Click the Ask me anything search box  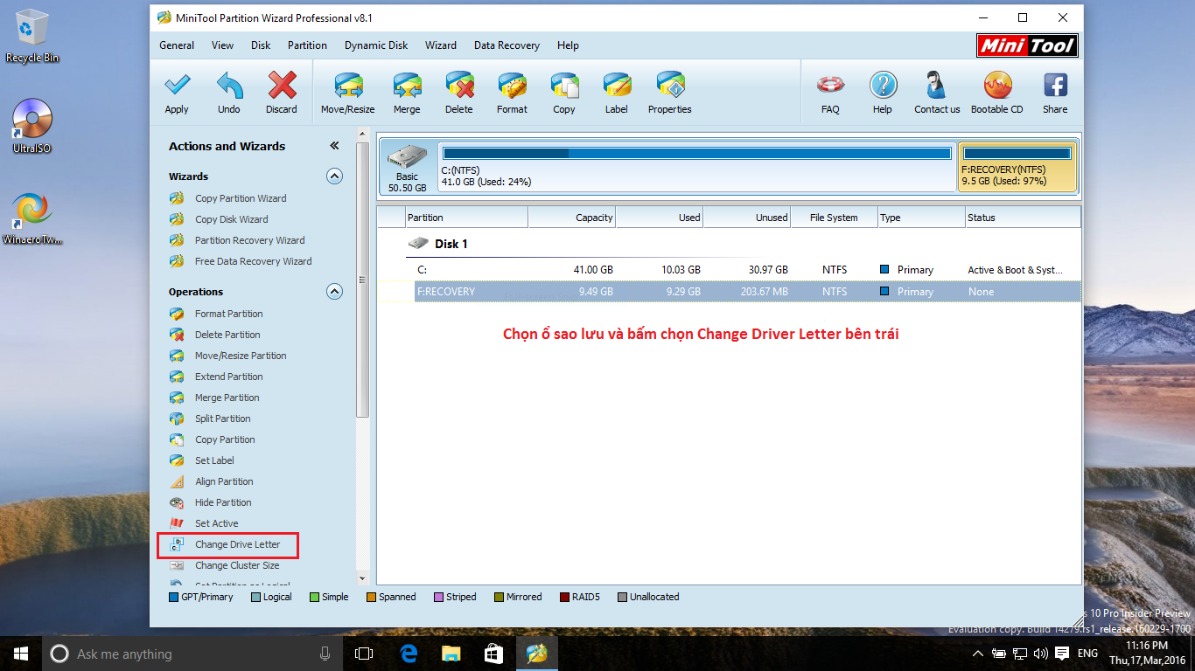tap(192, 654)
